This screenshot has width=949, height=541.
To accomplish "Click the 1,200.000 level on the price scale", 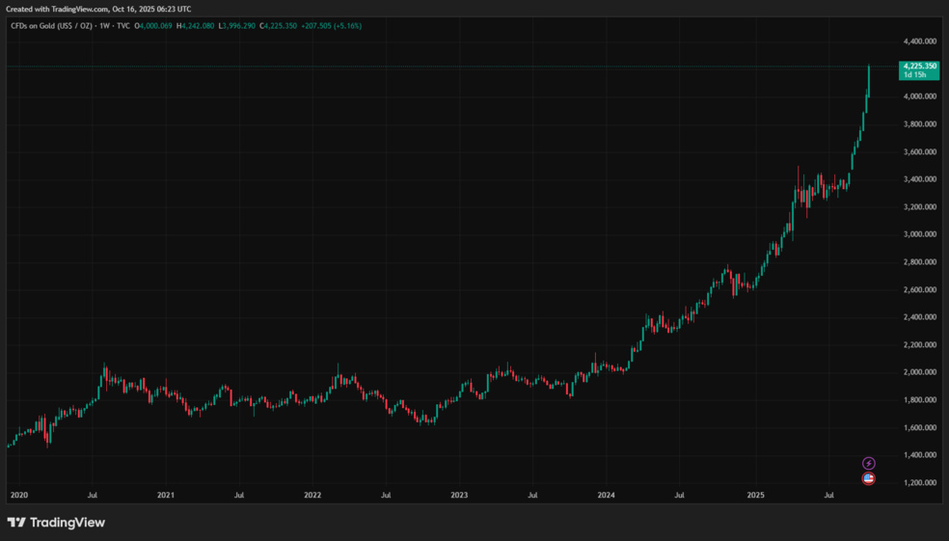I will 920,482.
